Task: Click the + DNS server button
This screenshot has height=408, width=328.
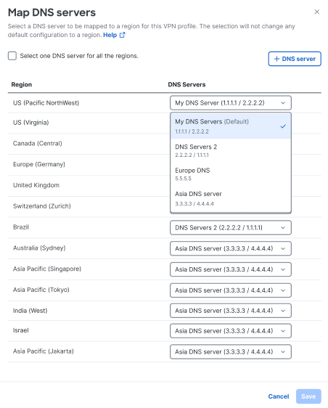Action: (x=295, y=59)
